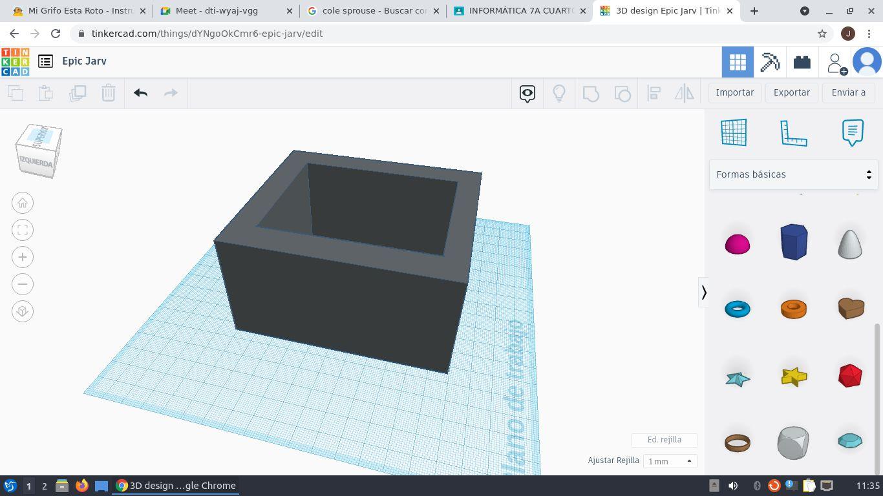This screenshot has height=496, width=883.
Task: Select the orange tube shape
Action: tap(794, 309)
